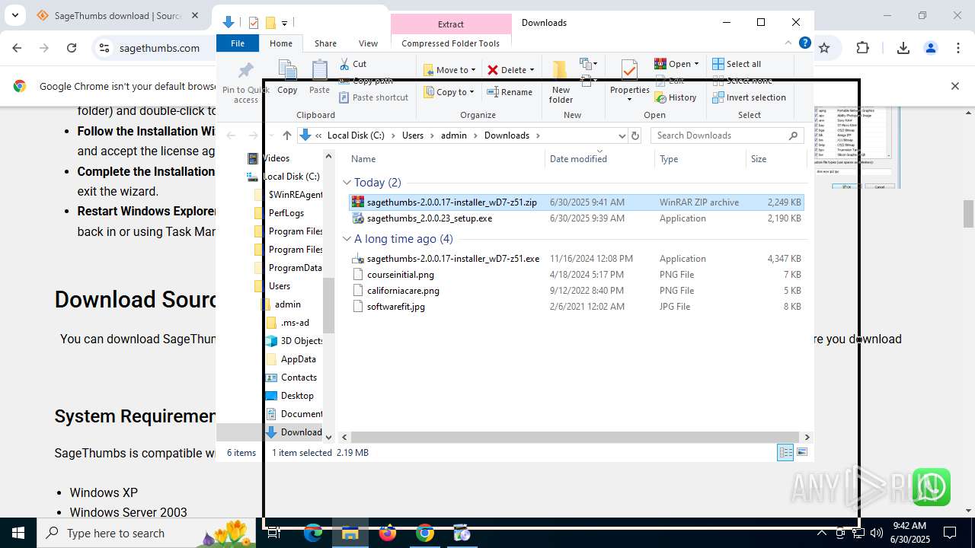Open the File menu tab
975x548 pixels.
click(x=238, y=43)
